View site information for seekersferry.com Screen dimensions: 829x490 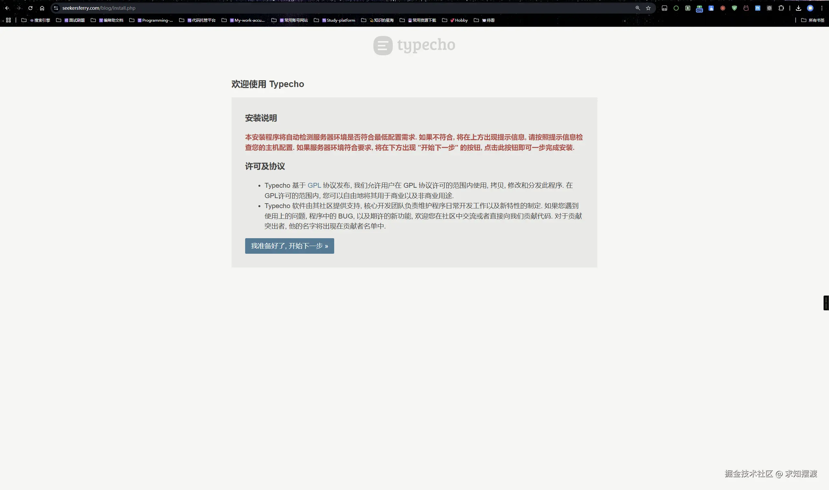click(x=56, y=8)
